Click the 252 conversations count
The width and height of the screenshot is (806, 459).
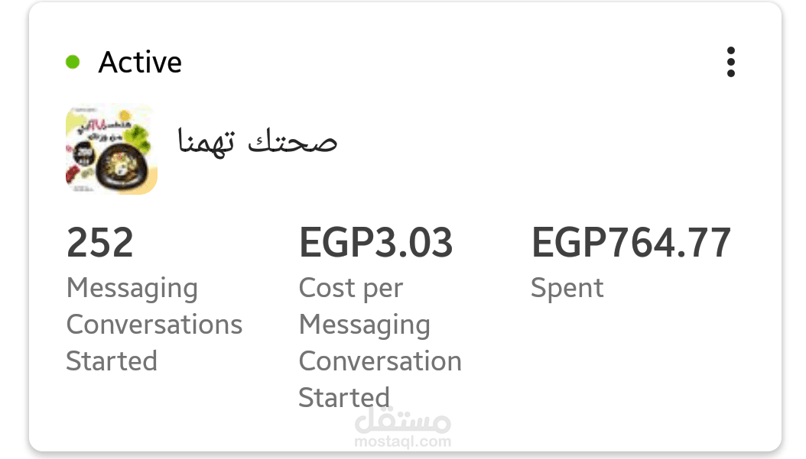coord(100,243)
